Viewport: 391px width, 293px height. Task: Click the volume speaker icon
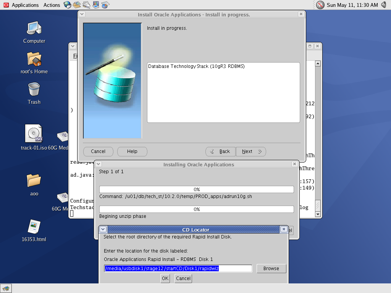(x=385, y=5)
